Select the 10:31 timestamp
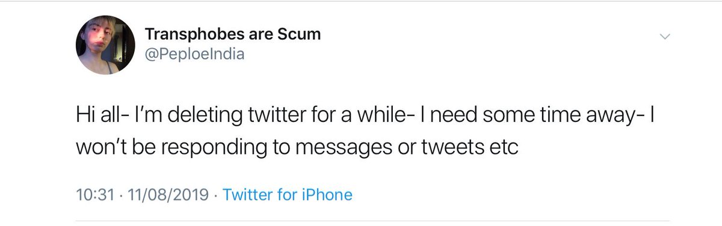The width and height of the screenshot is (722, 226). (x=91, y=195)
